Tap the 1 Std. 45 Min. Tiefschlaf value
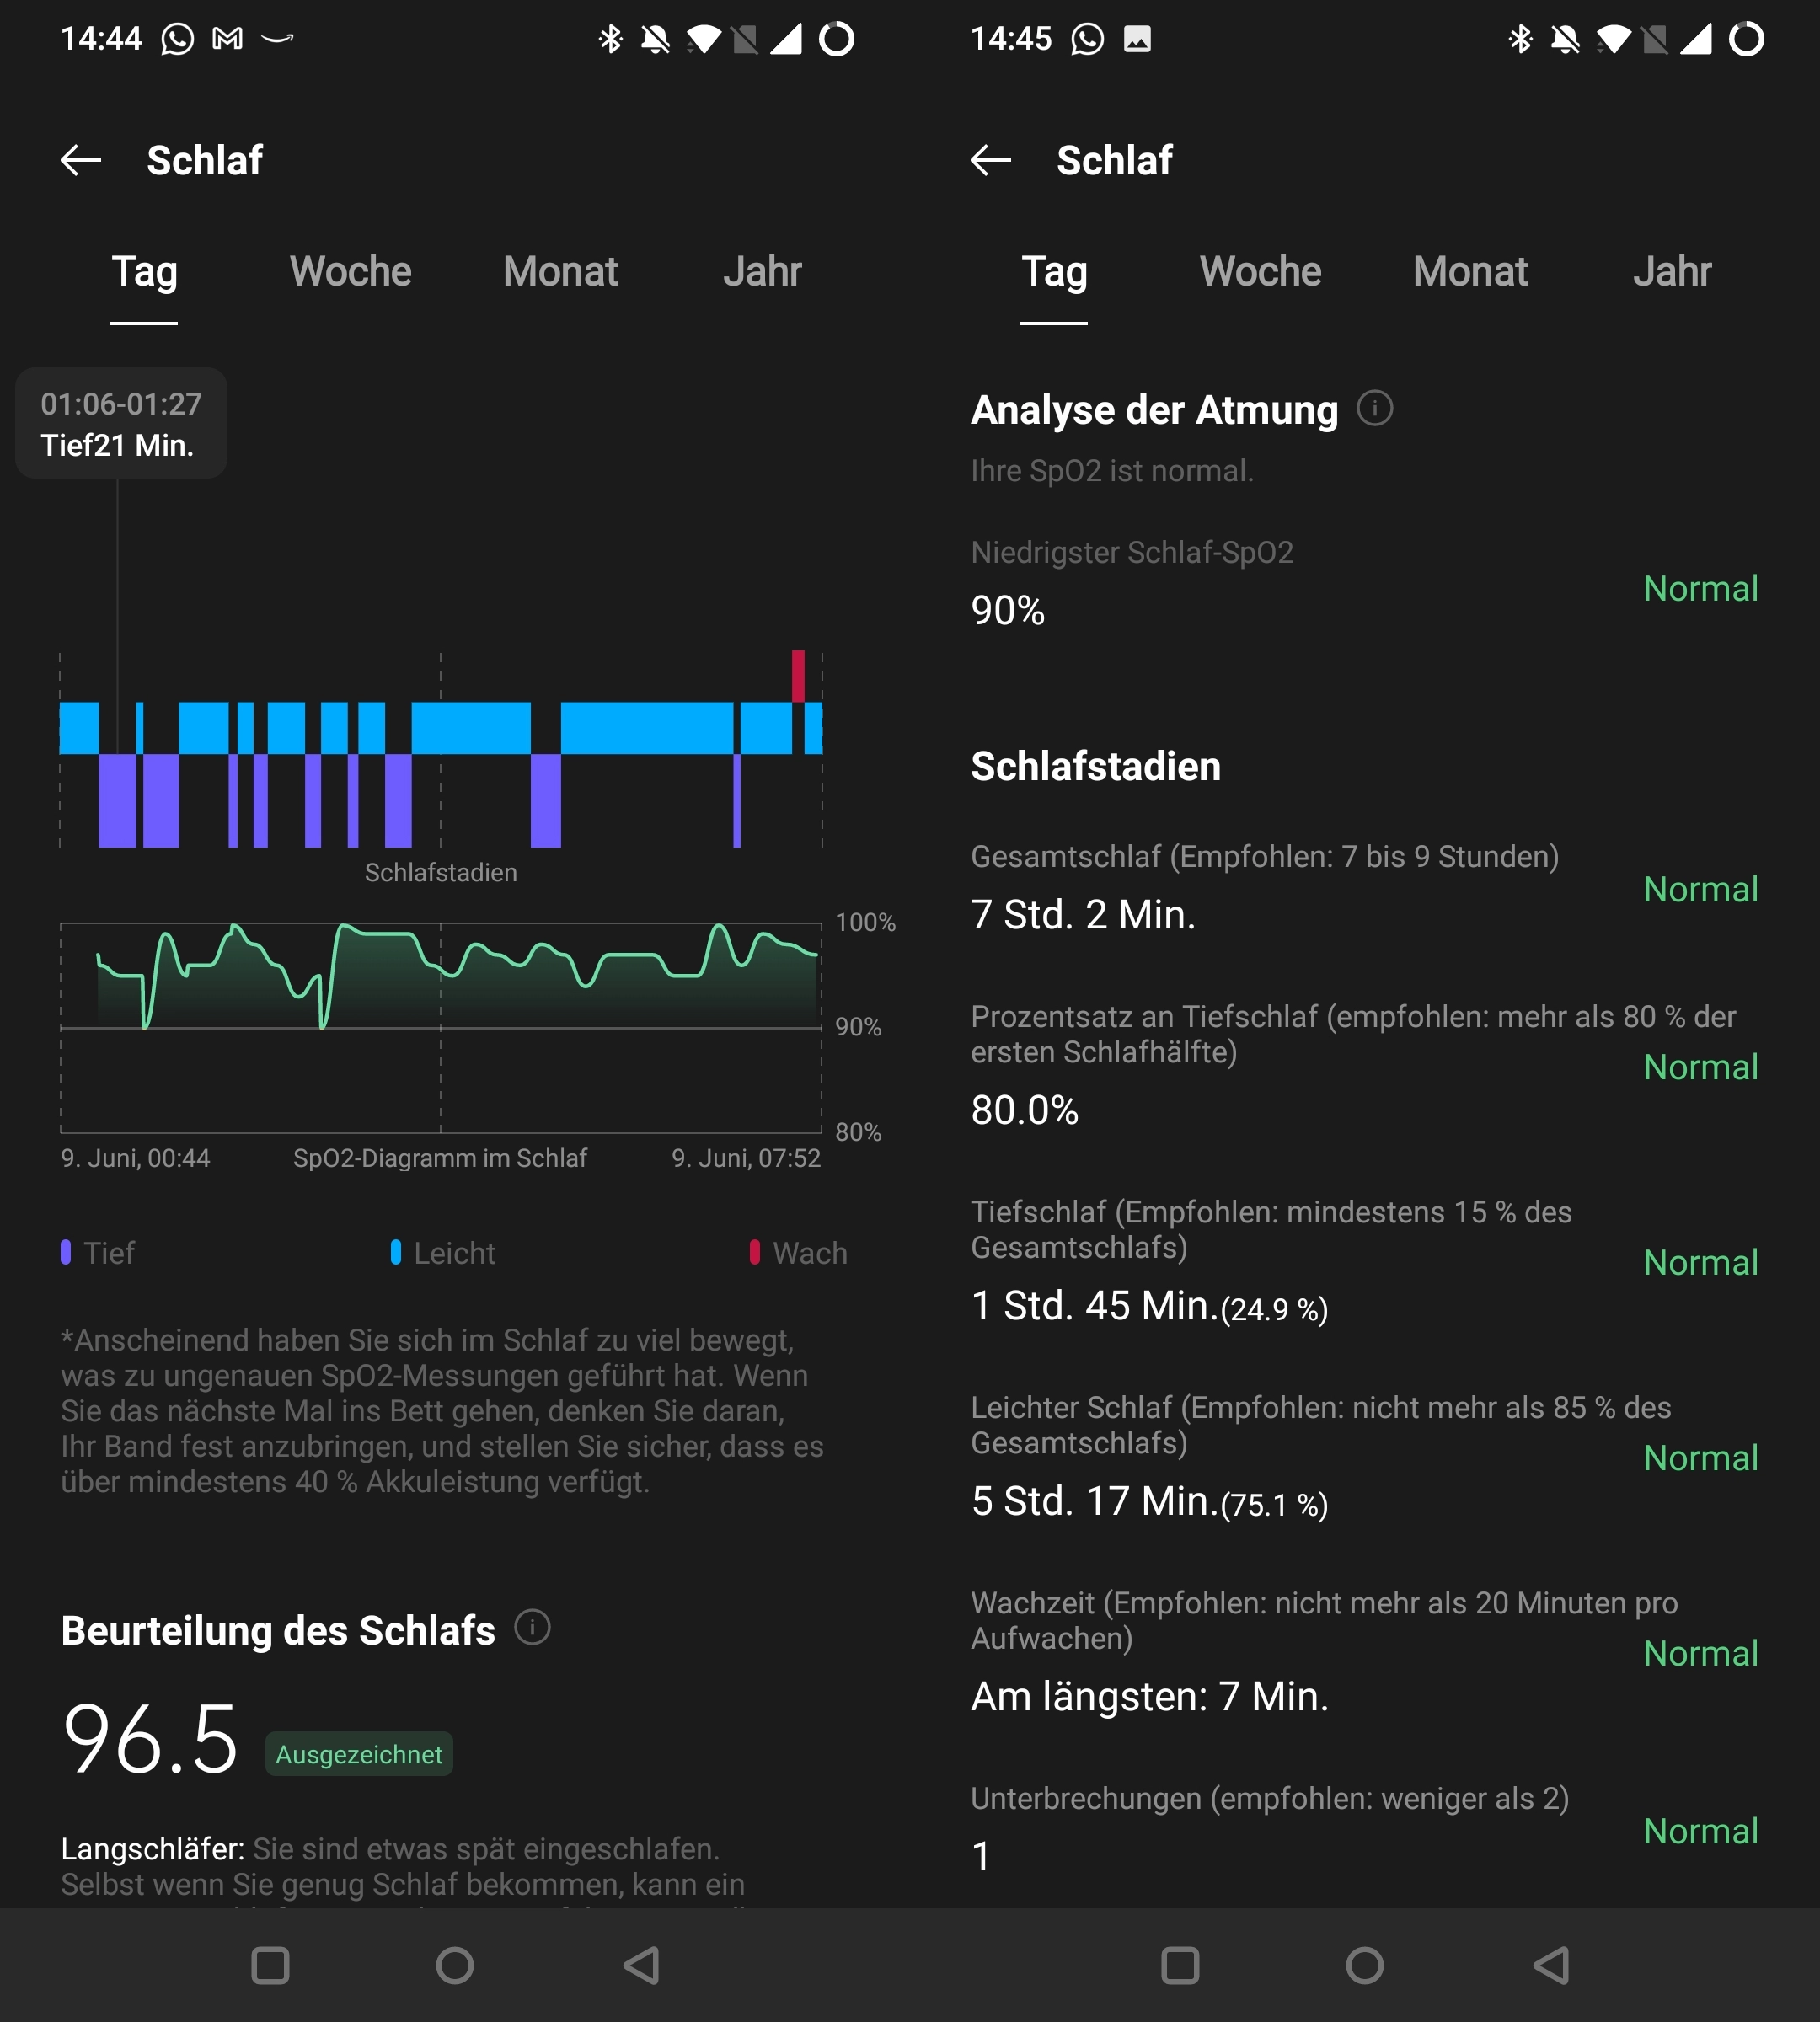 (x=1149, y=1306)
